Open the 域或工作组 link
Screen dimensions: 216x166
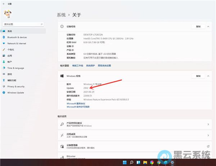pyautogui.click(x=78, y=66)
